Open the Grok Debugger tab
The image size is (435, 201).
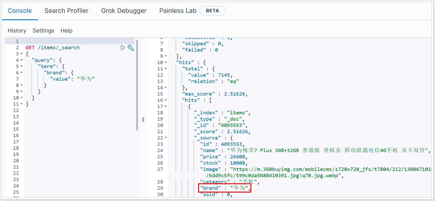tap(124, 11)
